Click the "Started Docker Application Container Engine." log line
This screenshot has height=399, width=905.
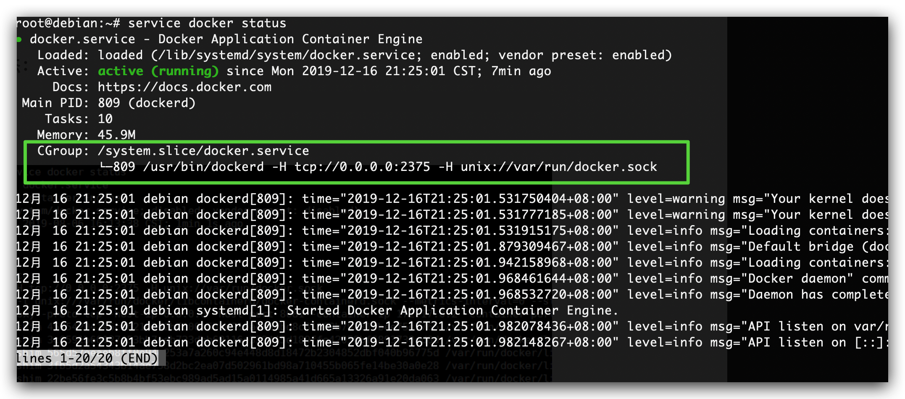pyautogui.click(x=452, y=310)
